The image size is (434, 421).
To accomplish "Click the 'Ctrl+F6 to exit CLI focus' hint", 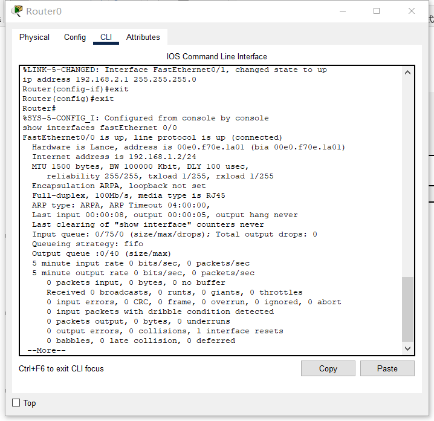I will click(x=61, y=368).
